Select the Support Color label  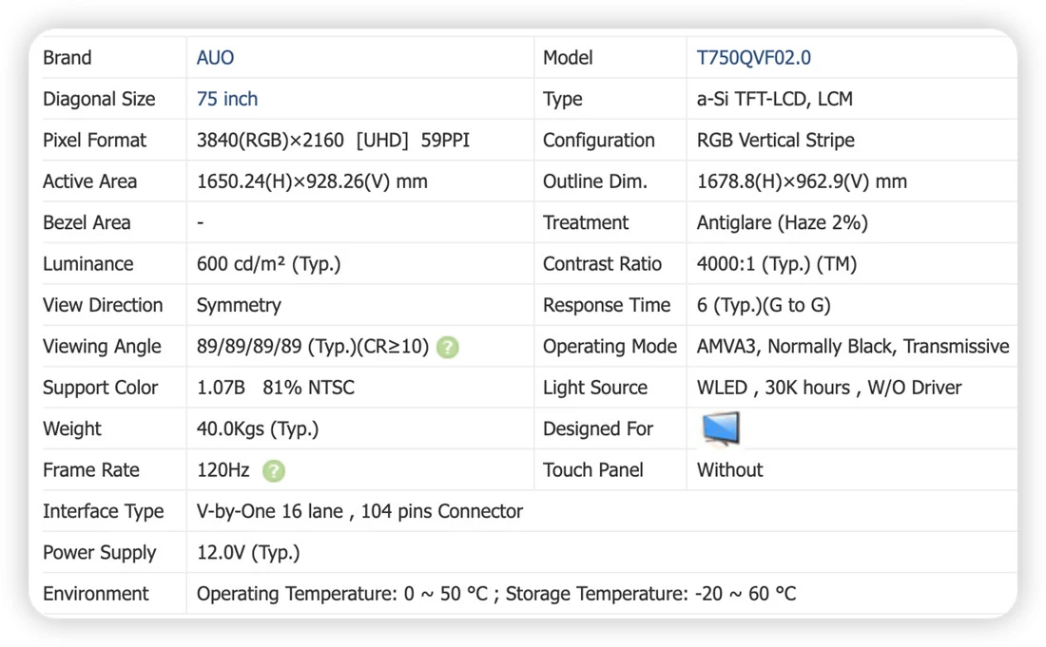(100, 389)
